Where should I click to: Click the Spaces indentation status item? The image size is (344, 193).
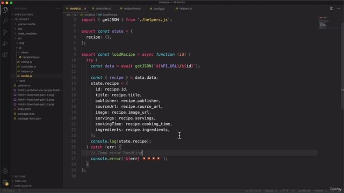click(271, 191)
